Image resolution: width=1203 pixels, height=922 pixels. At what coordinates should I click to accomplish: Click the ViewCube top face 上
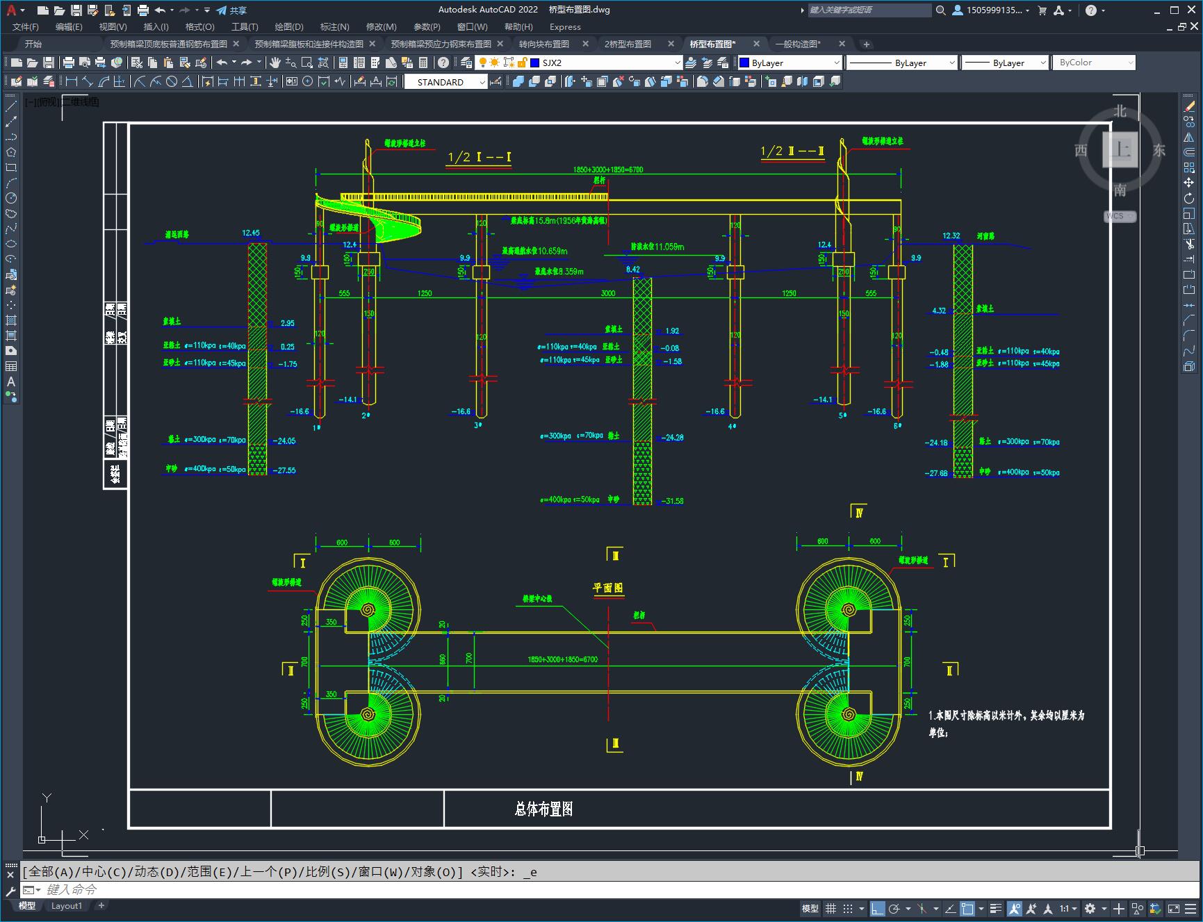[x=1120, y=149]
